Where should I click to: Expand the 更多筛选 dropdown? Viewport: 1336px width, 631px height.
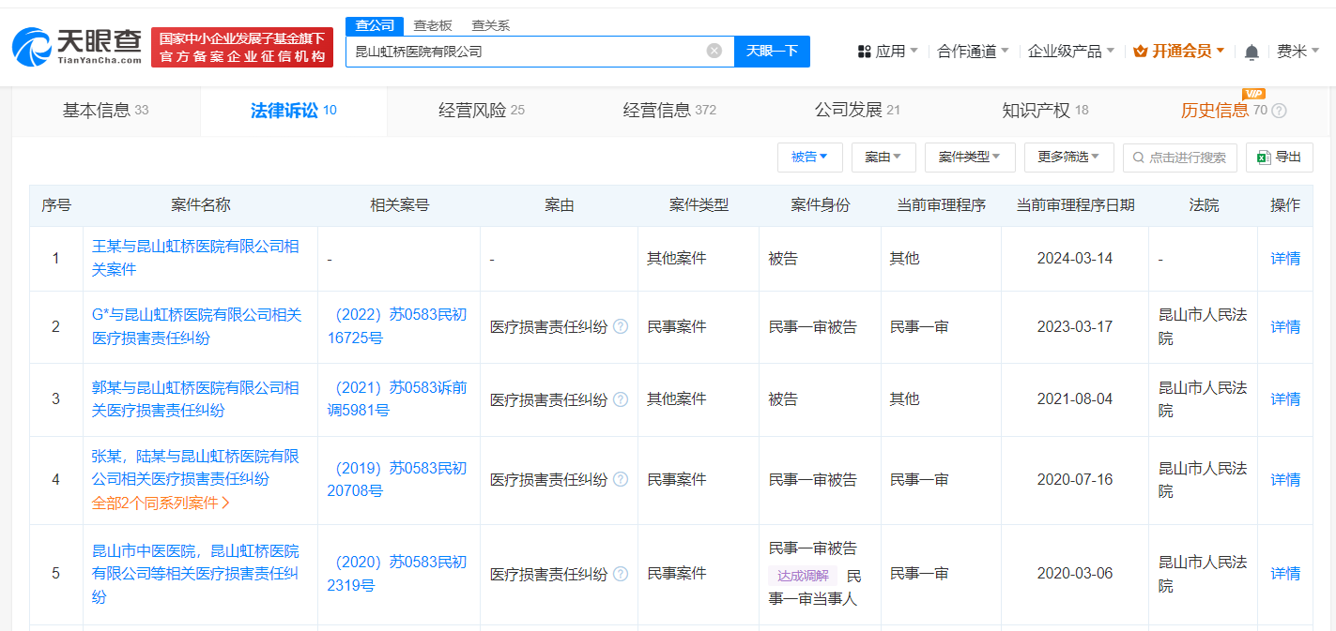point(1069,157)
